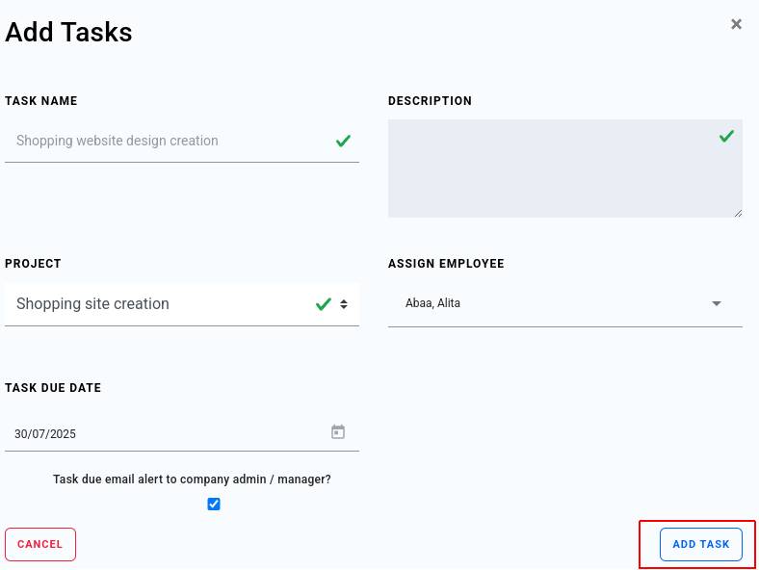
Task: Uncheck the task due email alert checkbox
Action: point(214,505)
